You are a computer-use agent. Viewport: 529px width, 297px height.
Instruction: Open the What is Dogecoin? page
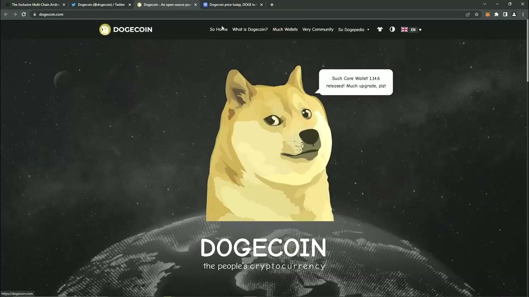[x=250, y=29]
